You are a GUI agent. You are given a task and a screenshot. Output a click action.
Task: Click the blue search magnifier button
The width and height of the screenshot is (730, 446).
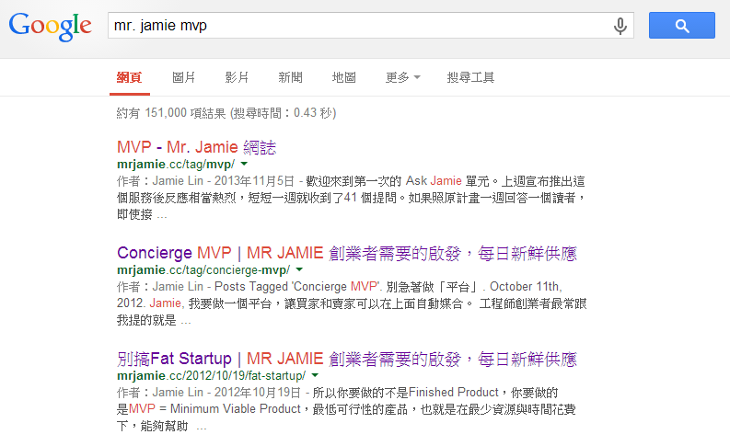(681, 26)
